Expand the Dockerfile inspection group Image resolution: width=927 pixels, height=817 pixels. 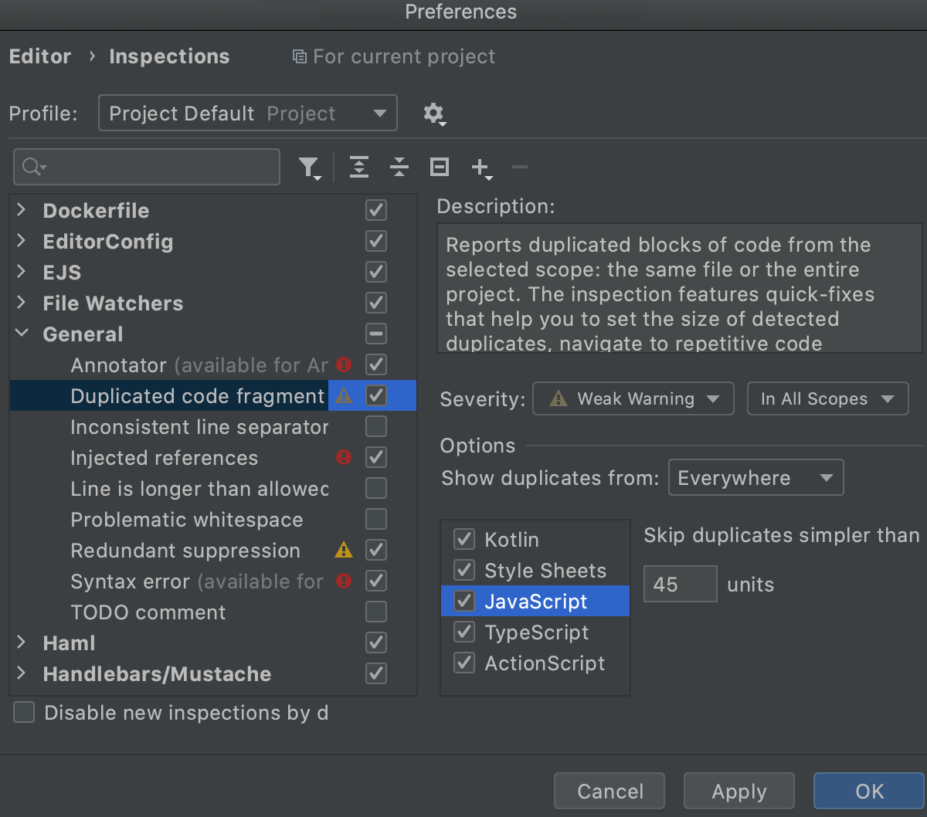coord(20,210)
